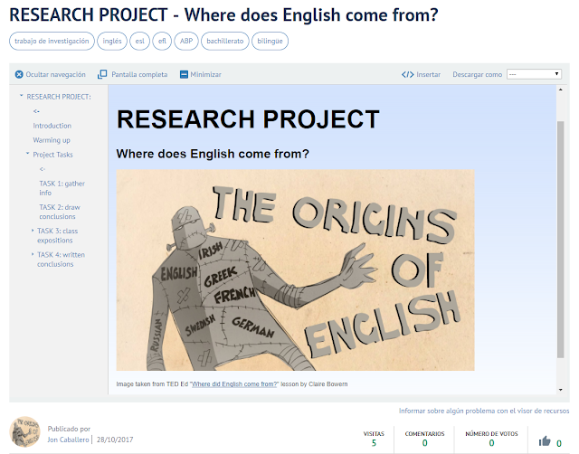Viewport: 579px width, 454px height.
Task: Open Jon Caballero author profile link
Action: 68,440
